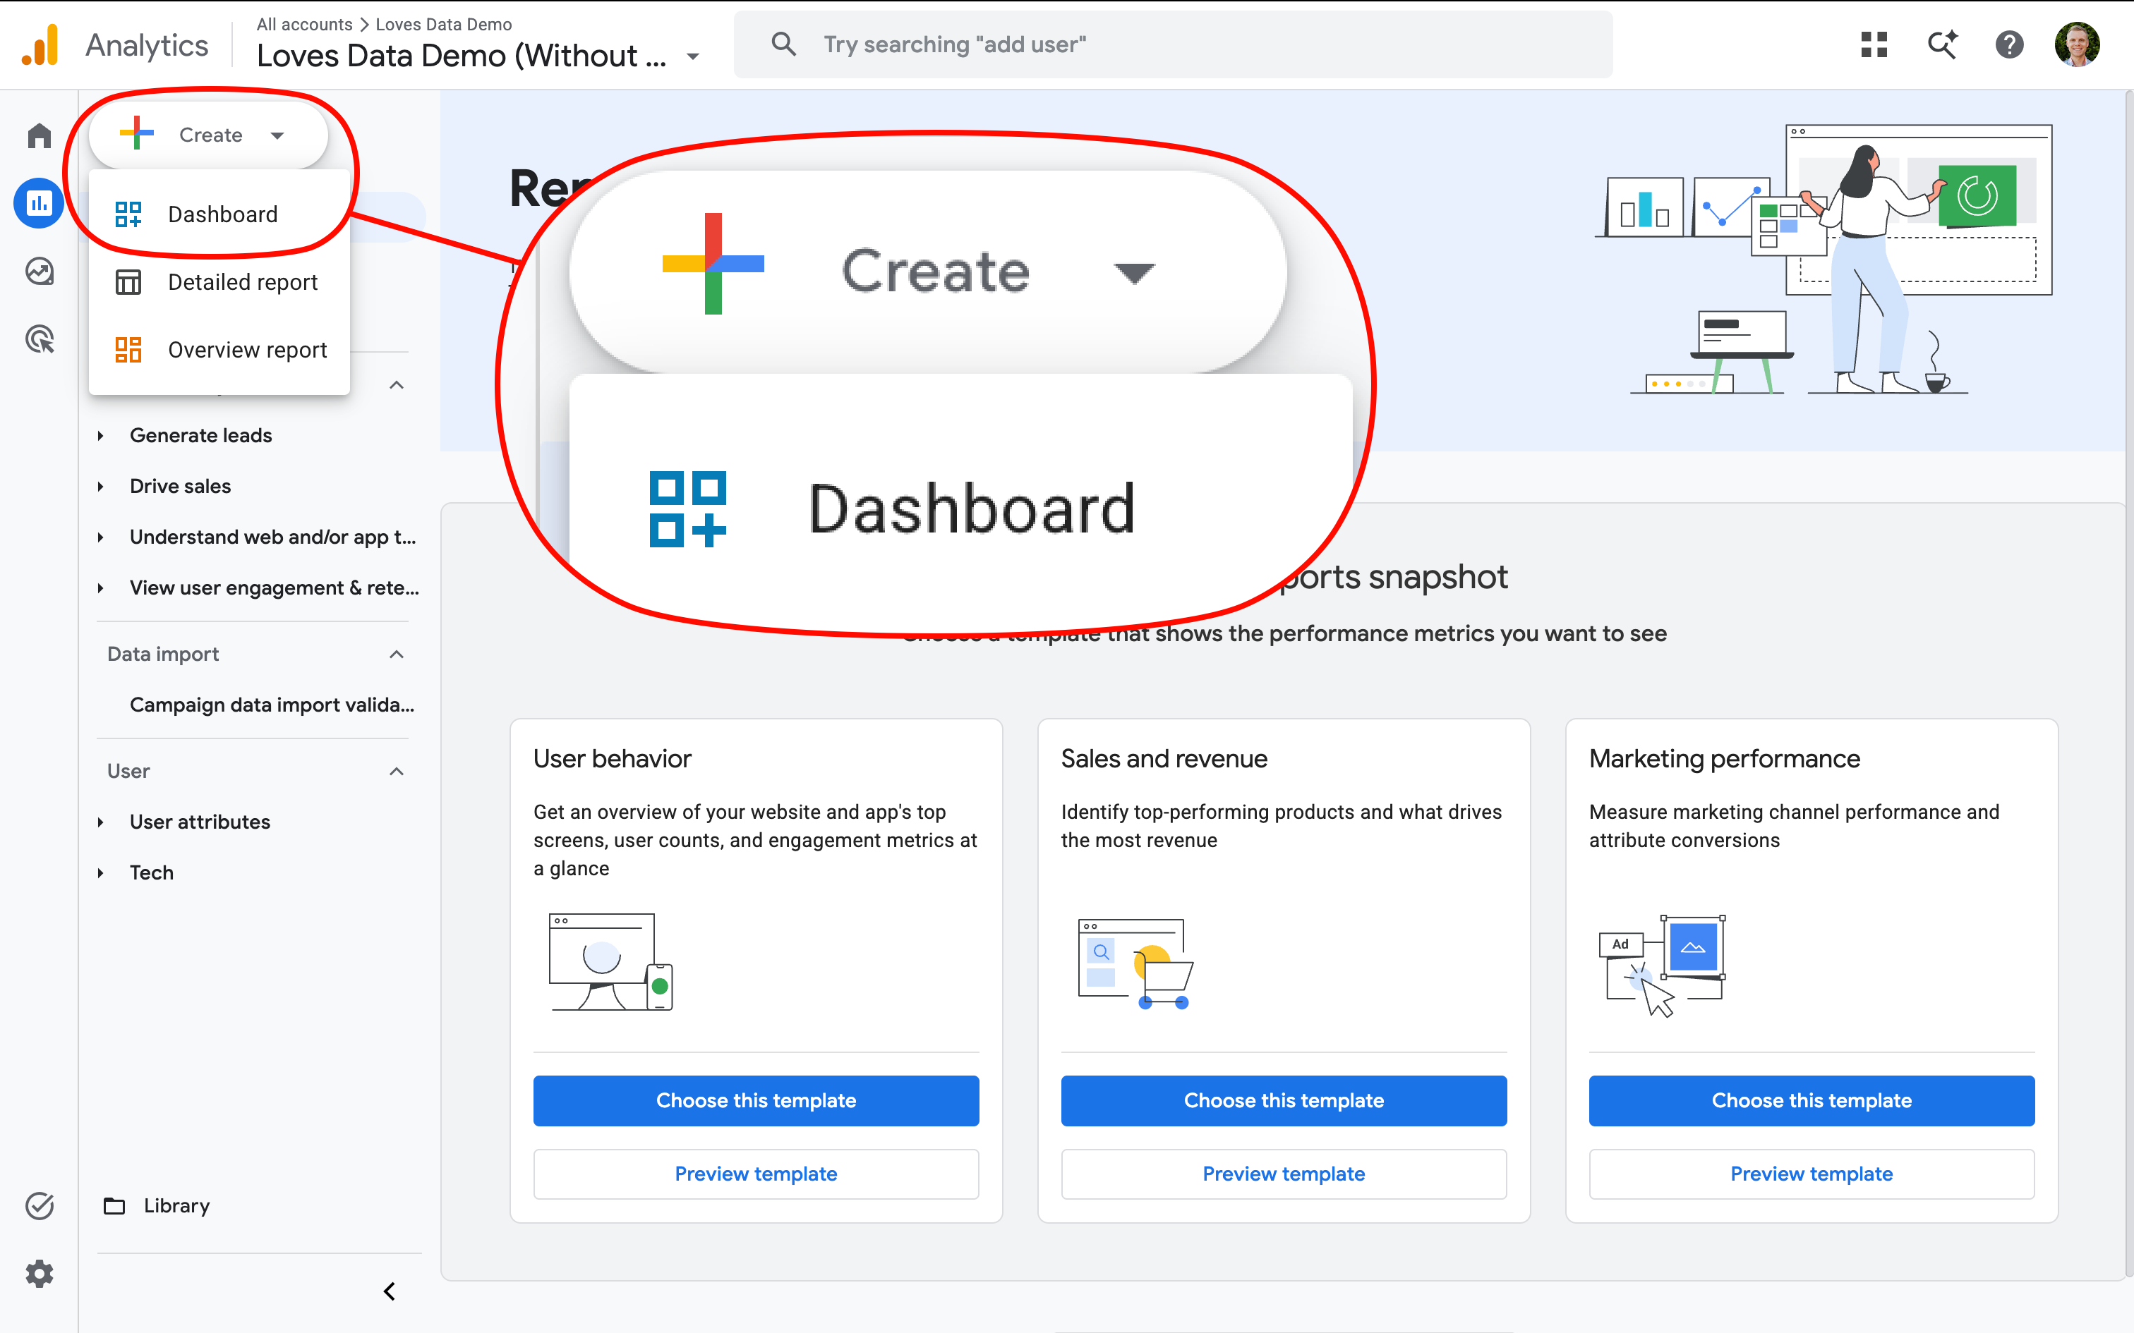Open the Explore icon in left rail
The height and width of the screenshot is (1333, 2134).
tap(40, 272)
